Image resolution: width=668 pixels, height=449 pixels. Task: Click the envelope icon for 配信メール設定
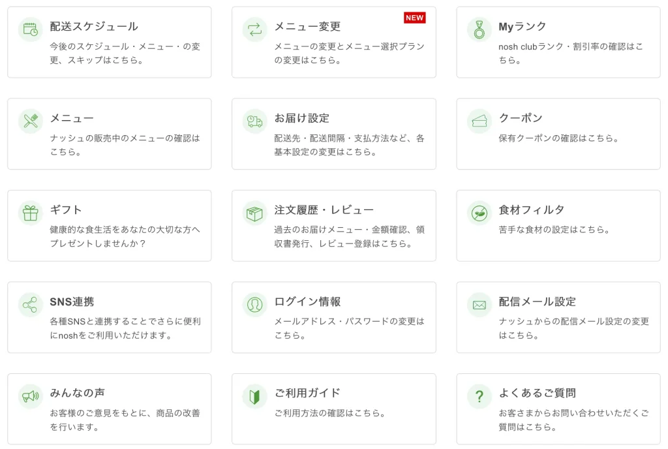(479, 305)
